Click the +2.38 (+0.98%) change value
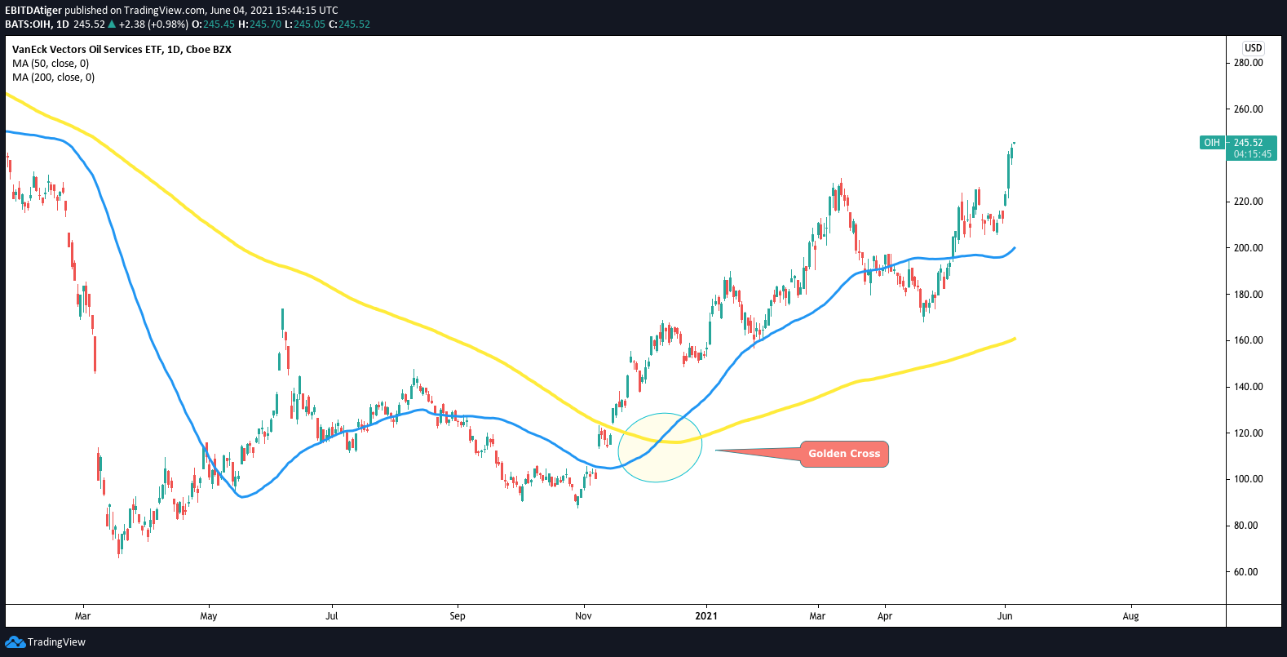 (153, 24)
